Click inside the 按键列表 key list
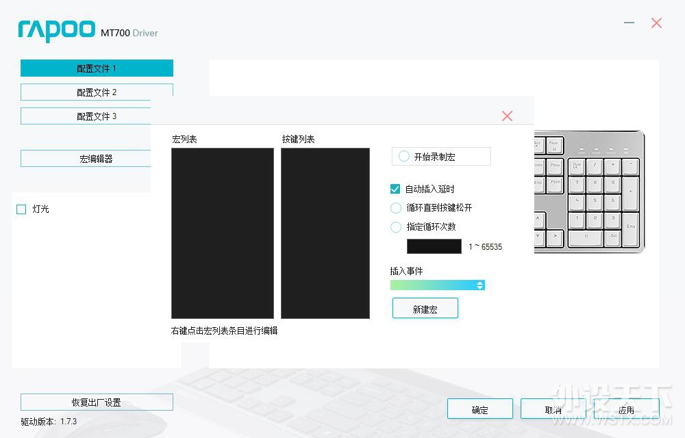The image size is (685, 438). pos(325,233)
